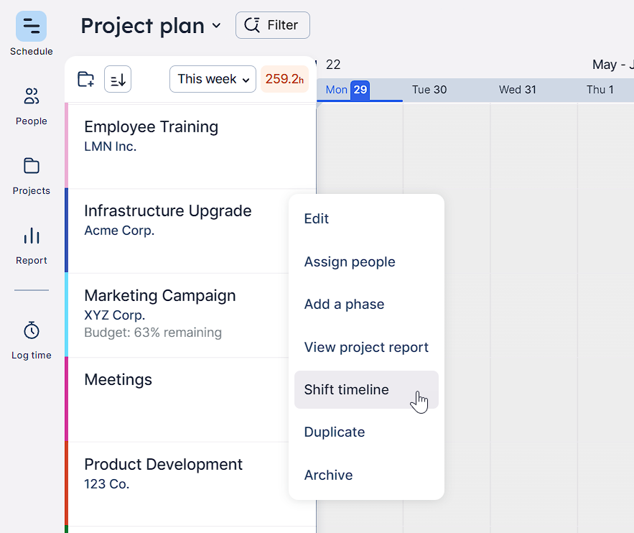The image size is (634, 533).
Task: Archive the project via menu
Action: point(328,476)
